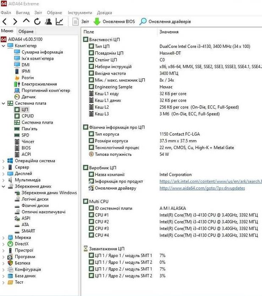This screenshot has width=262, height=296.
Task: Open the Вигляд menu
Action: tap(23, 13)
